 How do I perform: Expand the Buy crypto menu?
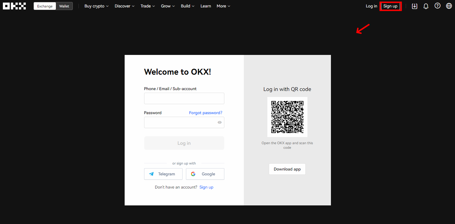point(97,6)
